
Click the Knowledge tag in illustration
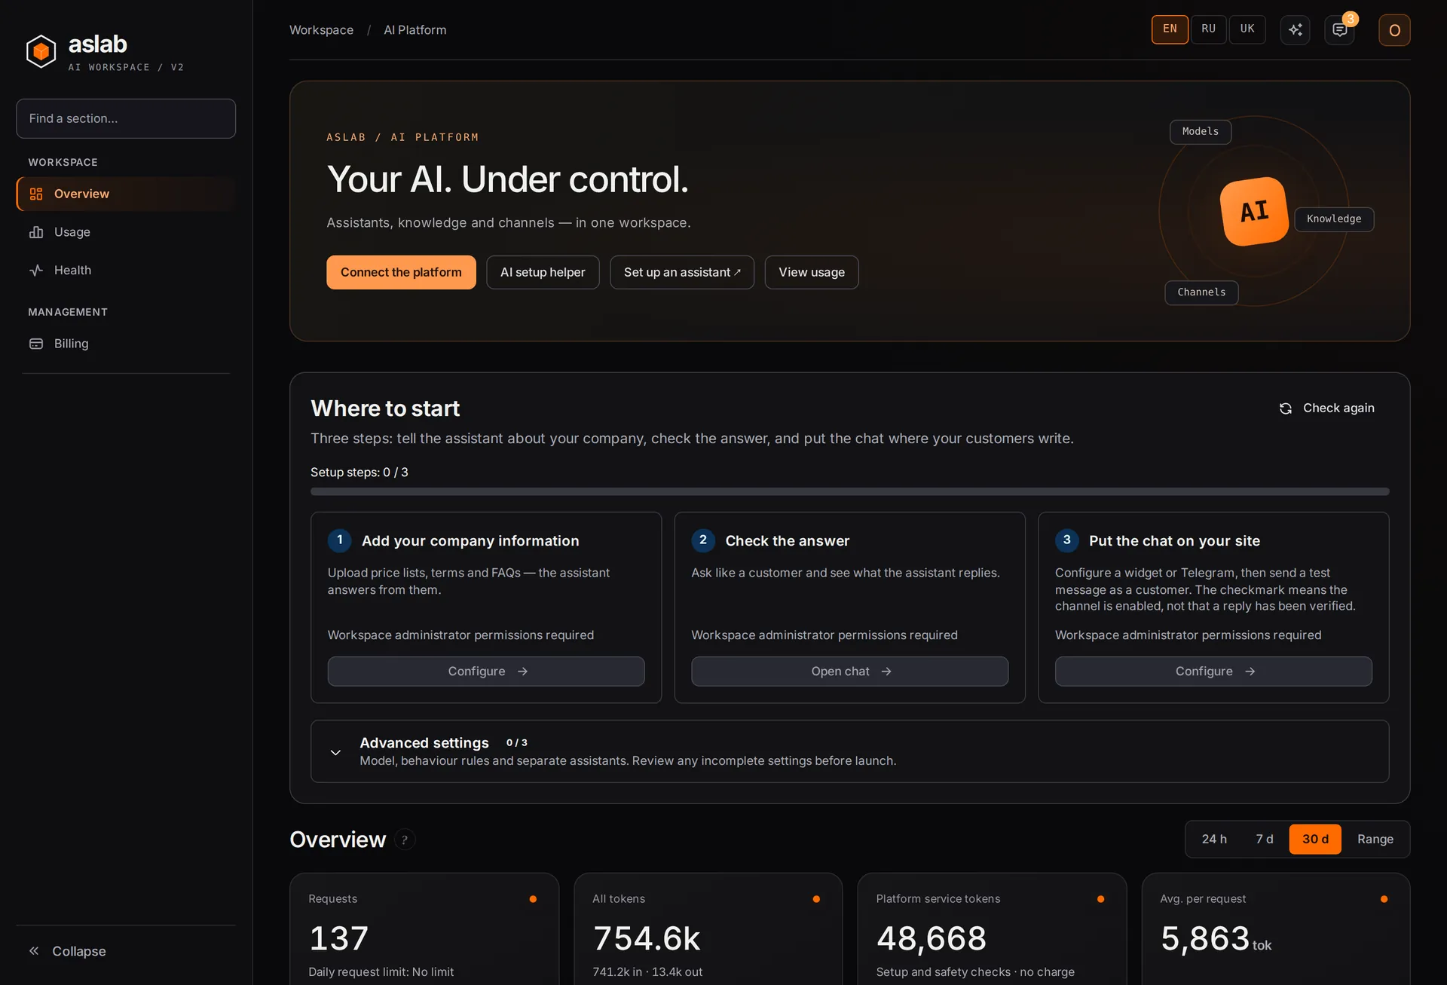point(1334,219)
